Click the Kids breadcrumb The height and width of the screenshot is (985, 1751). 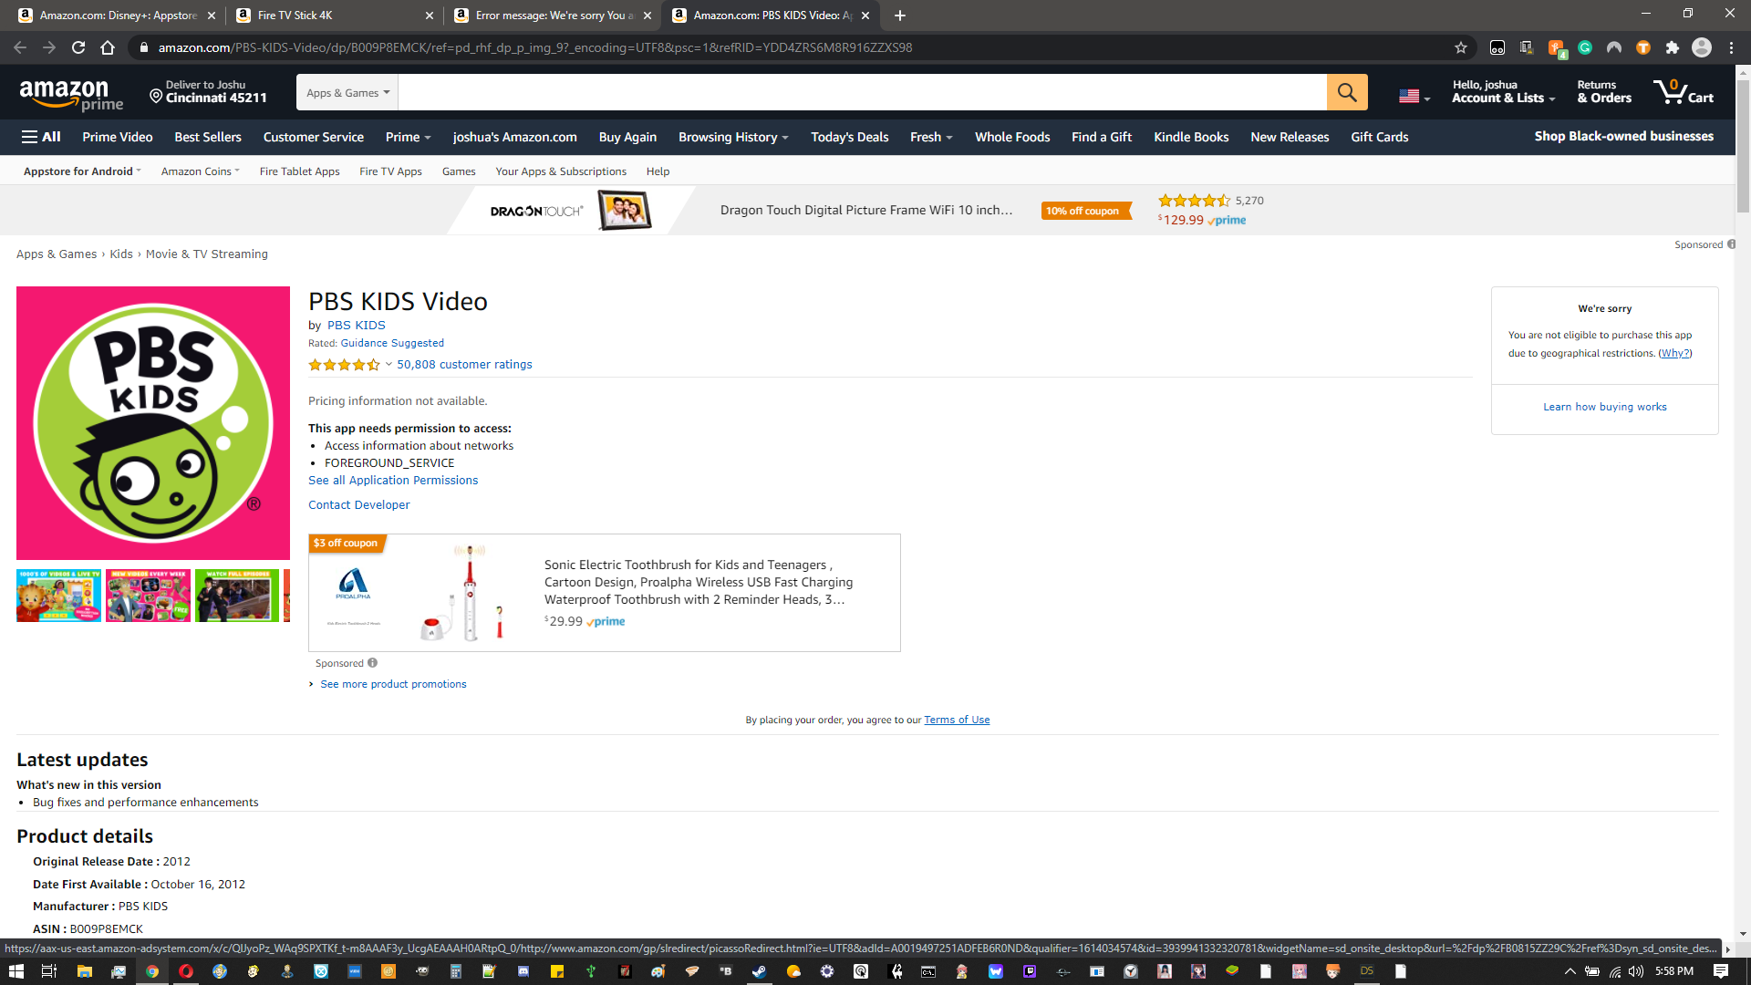121,254
